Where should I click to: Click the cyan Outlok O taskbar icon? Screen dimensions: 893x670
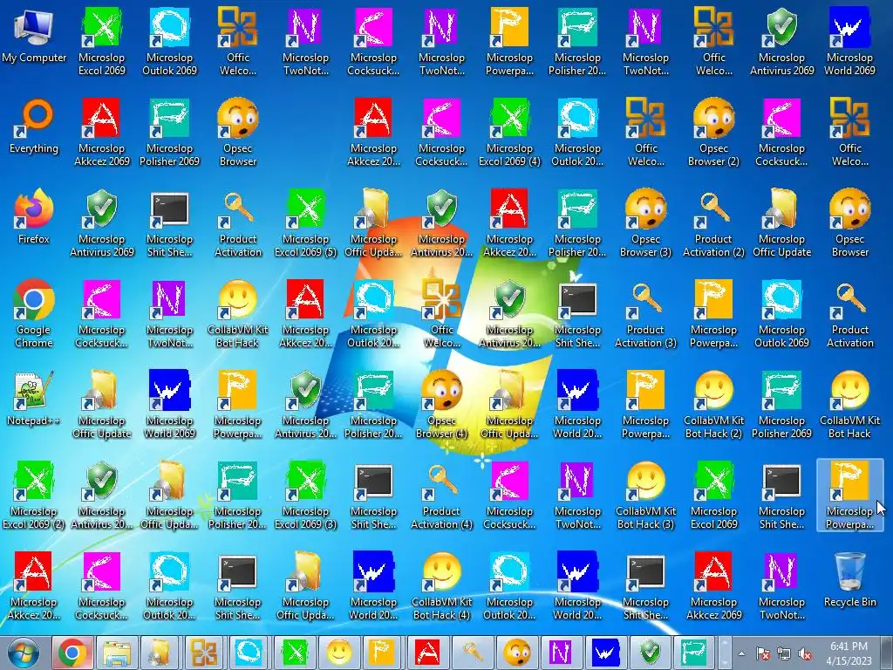pyautogui.click(x=250, y=653)
